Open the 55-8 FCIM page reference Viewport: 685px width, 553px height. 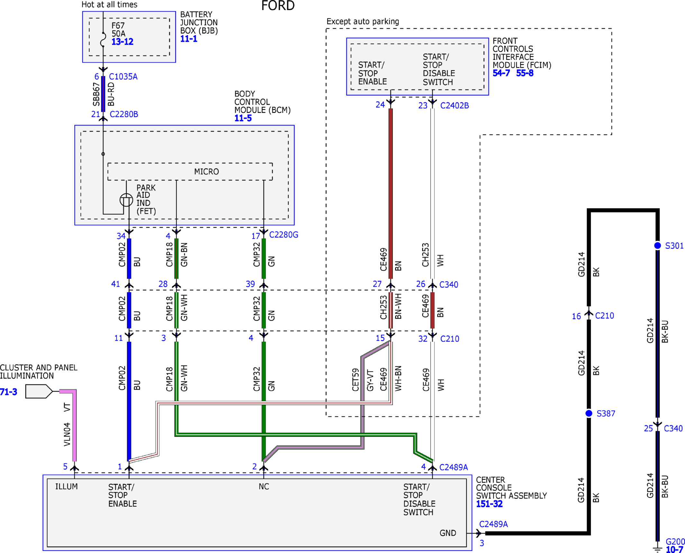525,73
